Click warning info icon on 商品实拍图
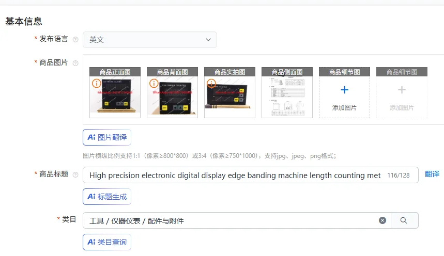The image size is (444, 256). (x=211, y=84)
